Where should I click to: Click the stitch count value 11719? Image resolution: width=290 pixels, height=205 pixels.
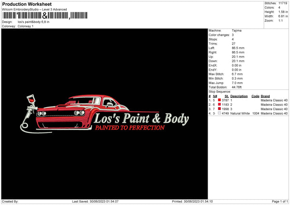point(283,3)
